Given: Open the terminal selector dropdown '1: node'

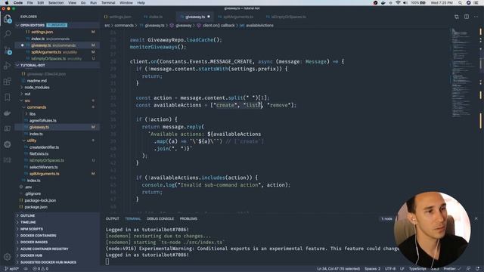Looking at the screenshot, I should (386, 218).
